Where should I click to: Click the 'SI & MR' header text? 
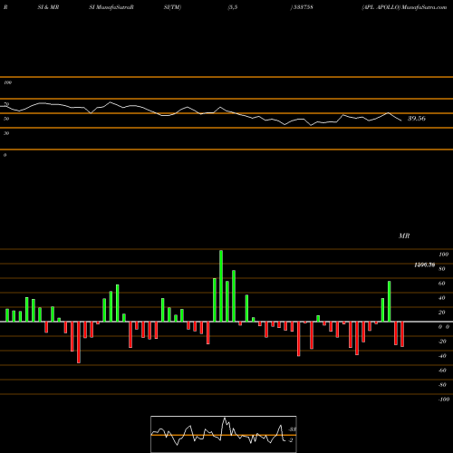[48, 7]
